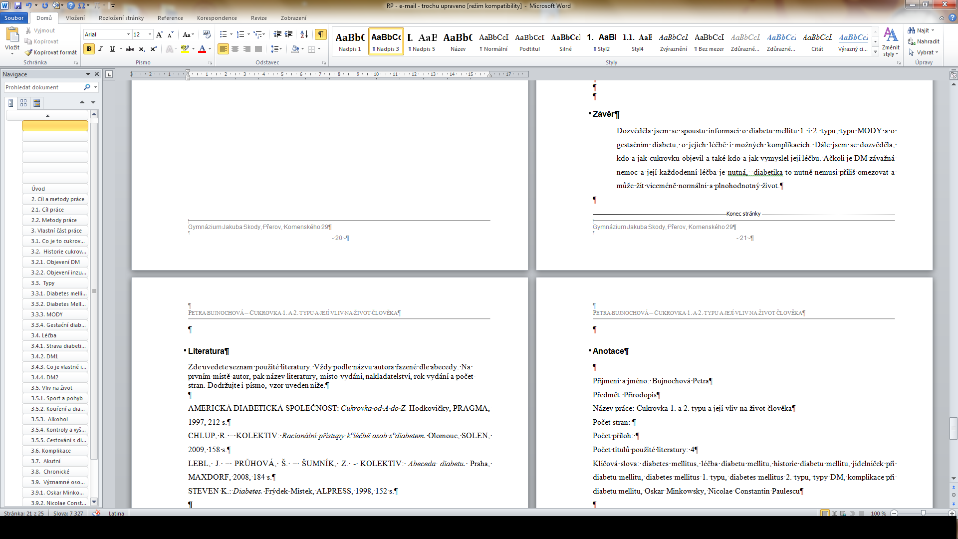
Task: Click the grow font size icon
Action: (x=159, y=34)
